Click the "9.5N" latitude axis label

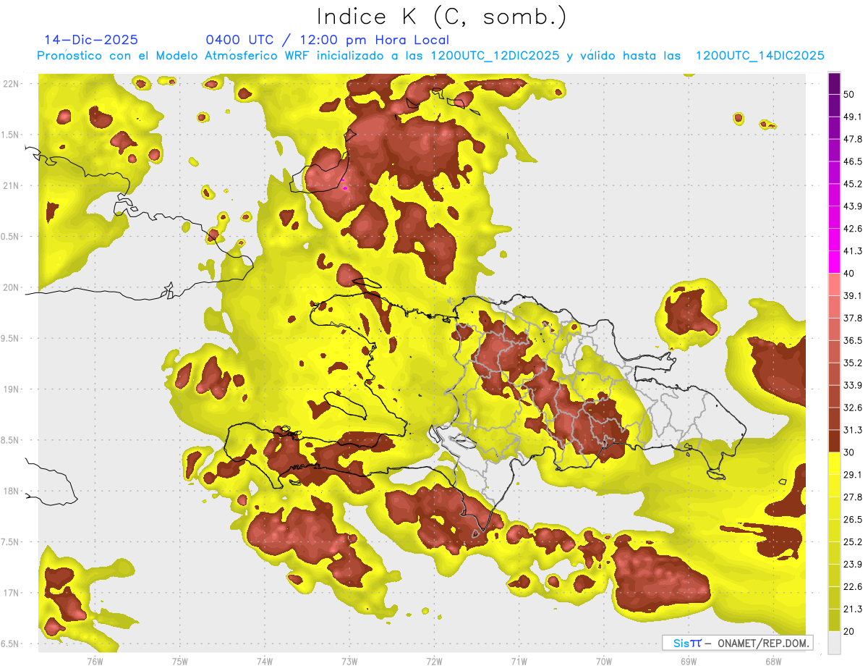point(11,339)
